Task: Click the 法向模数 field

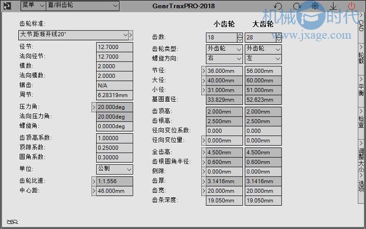Action: pyautogui.click(x=114, y=76)
